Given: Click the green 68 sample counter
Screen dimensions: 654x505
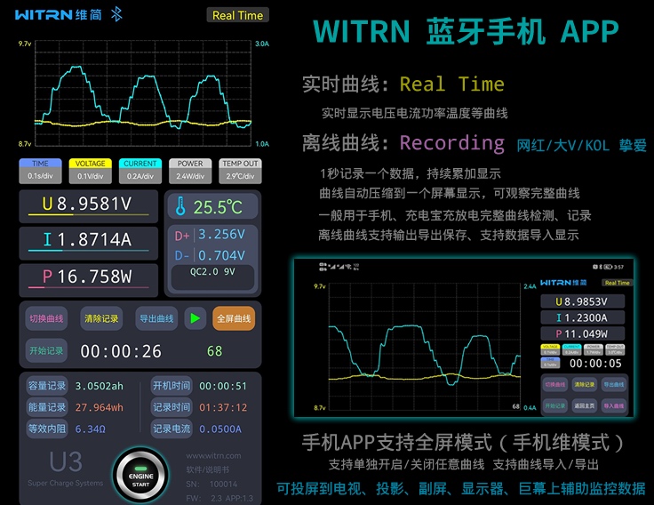Looking at the screenshot, I should click(214, 351).
